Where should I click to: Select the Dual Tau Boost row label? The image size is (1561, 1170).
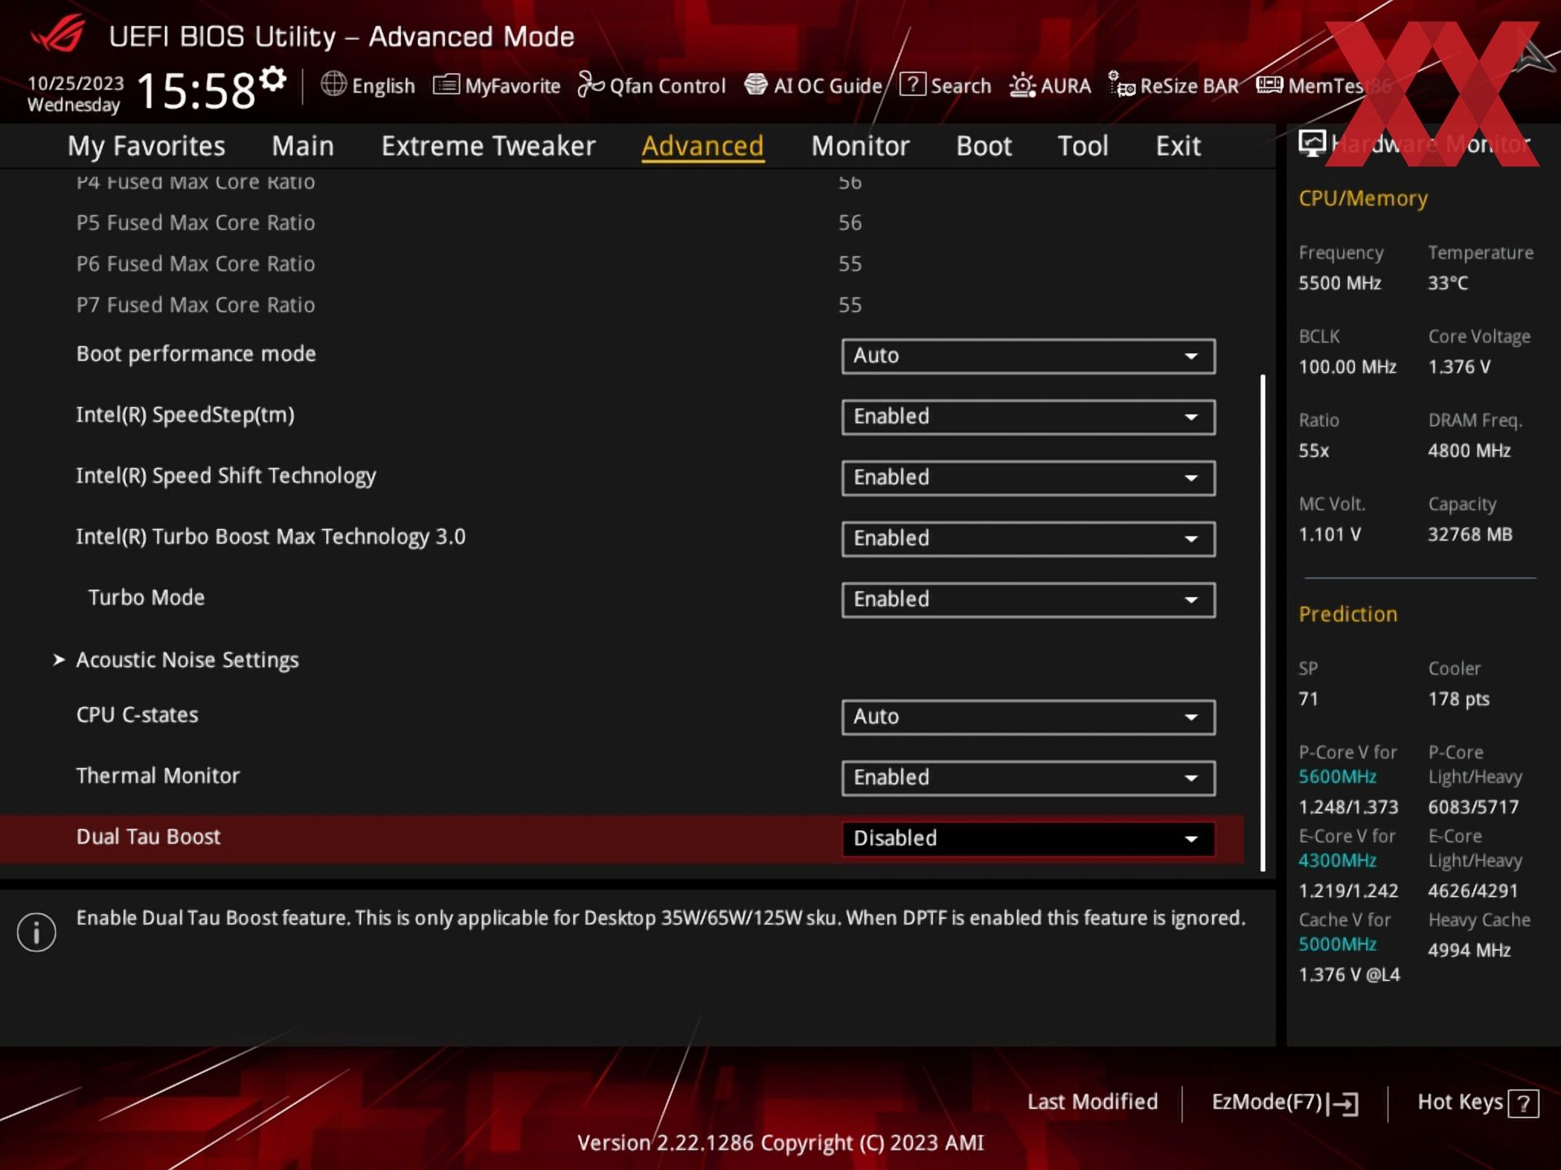click(148, 837)
